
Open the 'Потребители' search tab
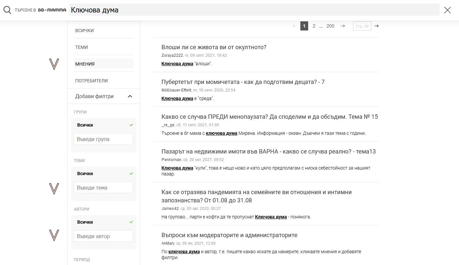(91, 81)
